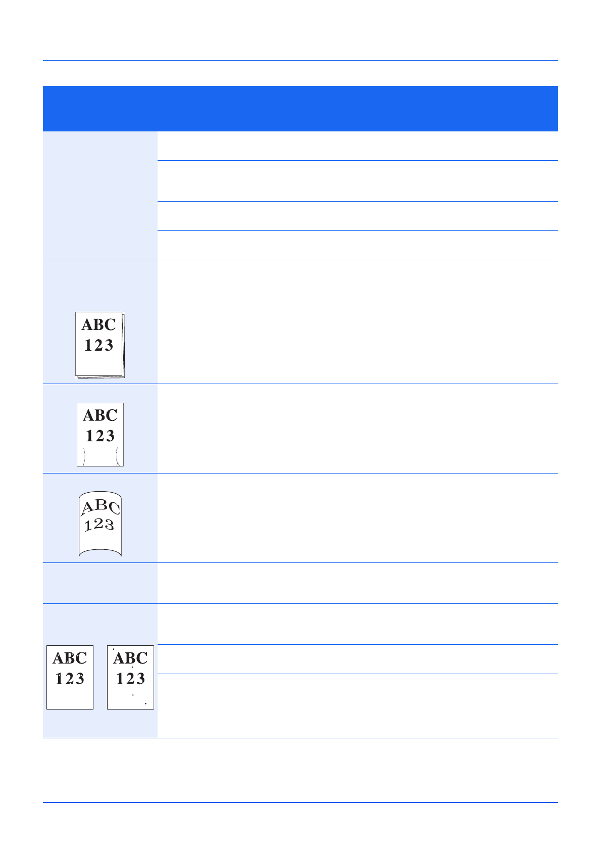The height and width of the screenshot is (851, 601).
Task: Select the blank cell beside the wrinkled sample
Action: pos(358,429)
